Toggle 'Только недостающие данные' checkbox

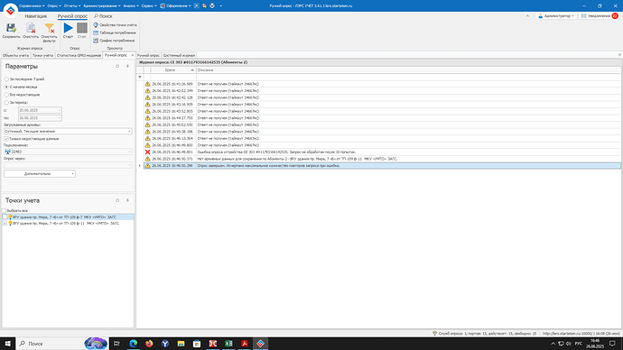(6, 139)
